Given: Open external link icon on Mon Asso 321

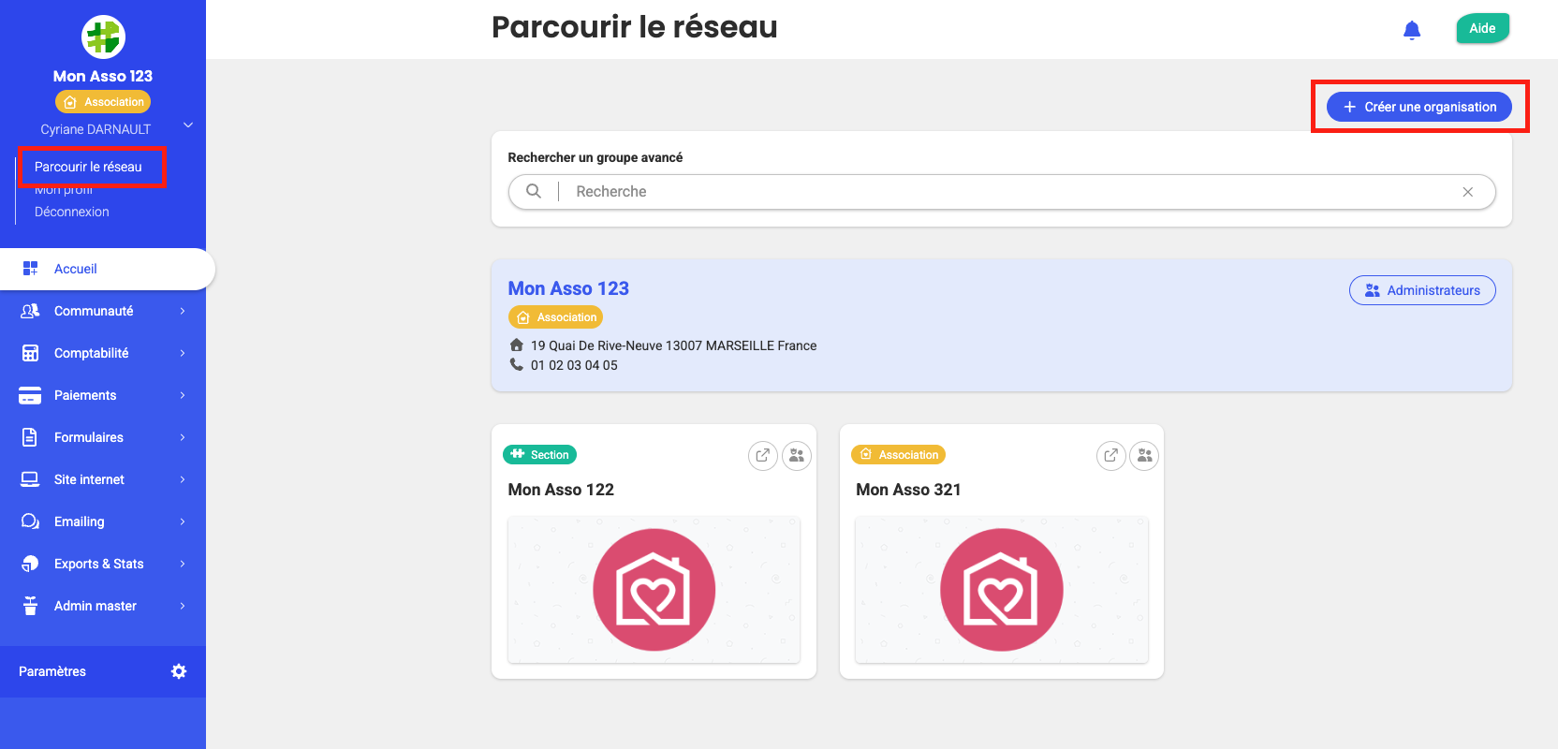Looking at the screenshot, I should [x=1111, y=456].
